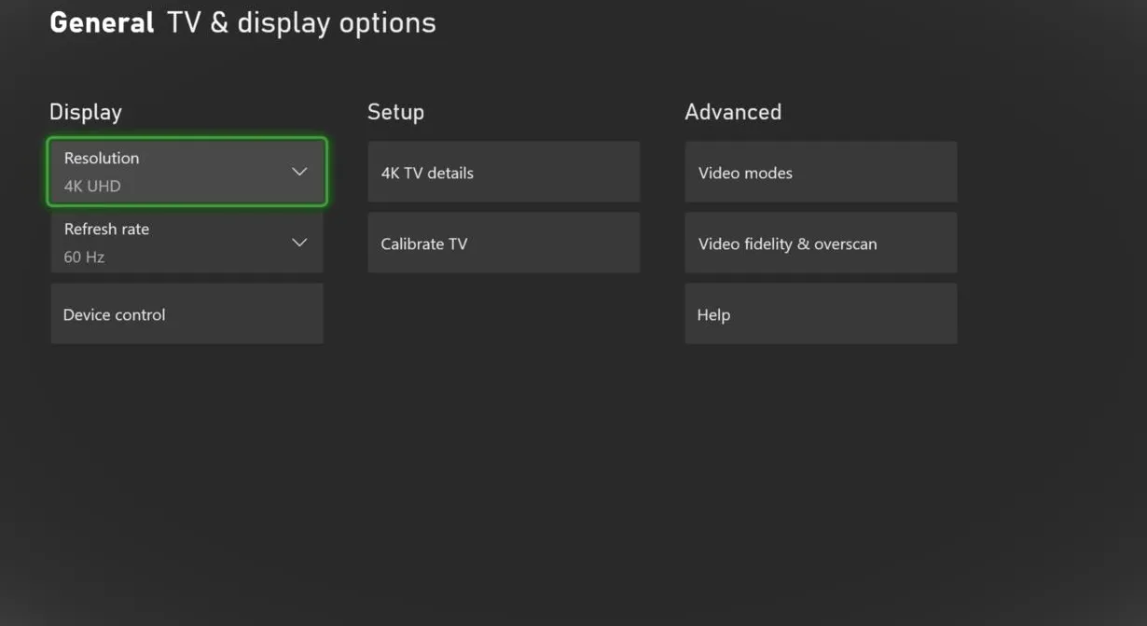Viewport: 1147px width, 626px height.
Task: Go to Video fidelity & overscan
Action: 821,243
